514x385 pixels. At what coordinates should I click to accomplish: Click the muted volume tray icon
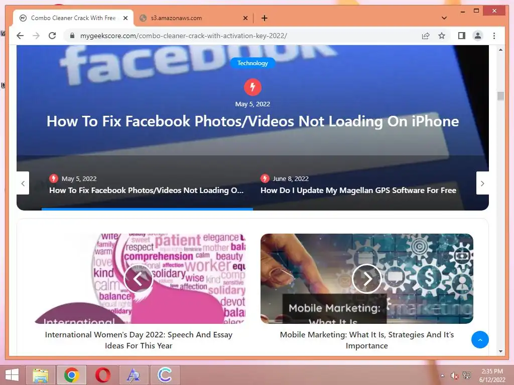pyautogui.click(x=454, y=375)
